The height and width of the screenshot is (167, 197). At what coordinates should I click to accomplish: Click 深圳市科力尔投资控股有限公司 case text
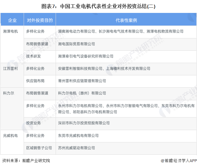click(84, 123)
